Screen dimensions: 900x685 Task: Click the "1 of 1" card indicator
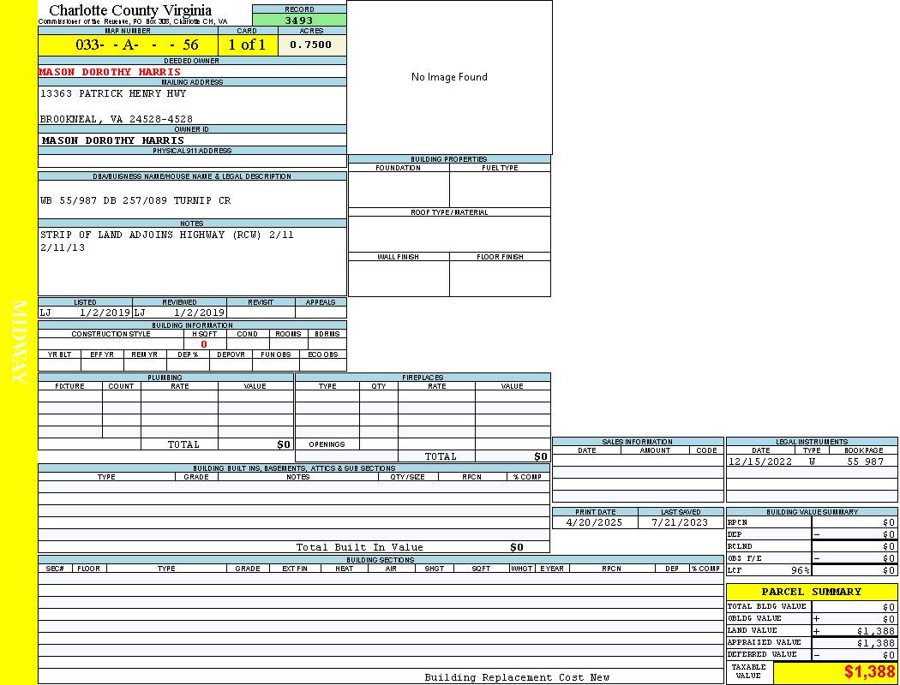pos(247,45)
